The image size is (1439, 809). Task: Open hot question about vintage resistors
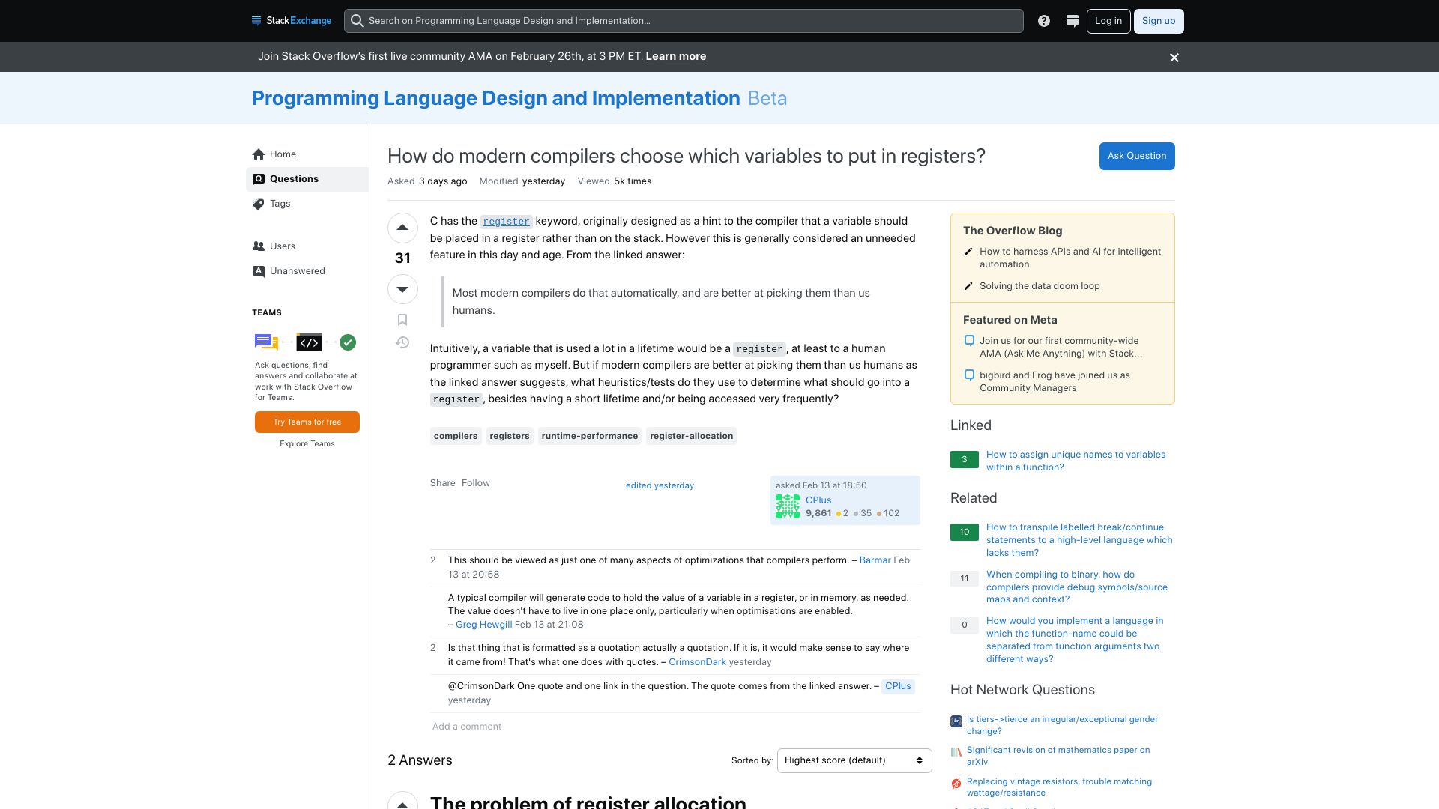[1059, 787]
